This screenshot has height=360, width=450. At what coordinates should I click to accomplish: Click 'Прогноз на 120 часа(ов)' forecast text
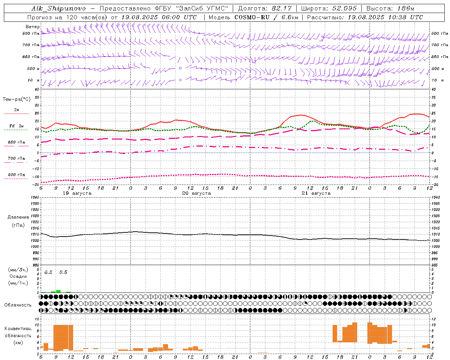(68, 17)
